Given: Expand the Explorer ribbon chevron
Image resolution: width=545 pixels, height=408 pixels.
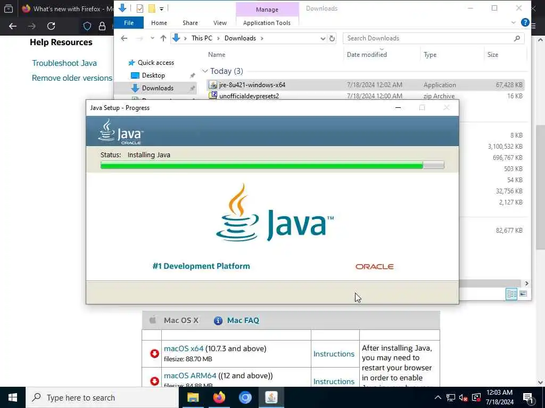Looking at the screenshot, I should click(514, 22).
